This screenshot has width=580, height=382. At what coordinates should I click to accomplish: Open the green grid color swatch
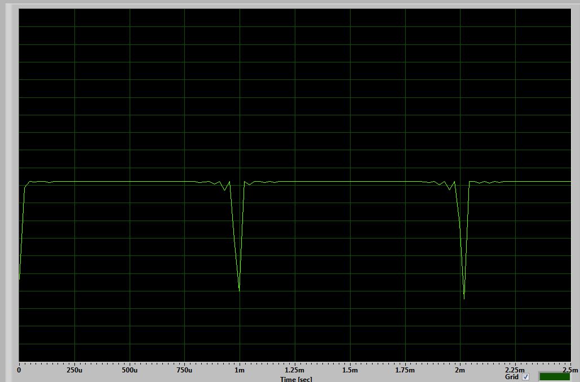[555, 377]
